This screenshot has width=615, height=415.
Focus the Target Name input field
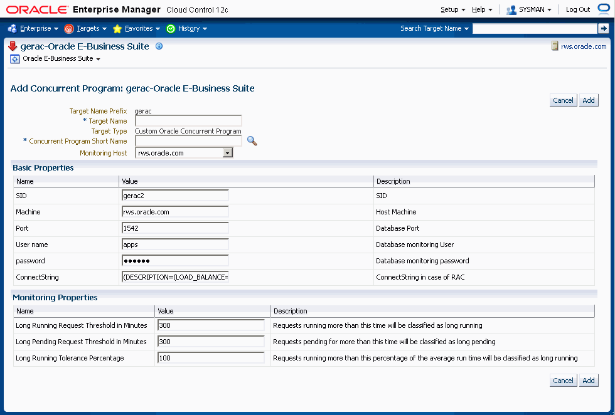point(188,121)
